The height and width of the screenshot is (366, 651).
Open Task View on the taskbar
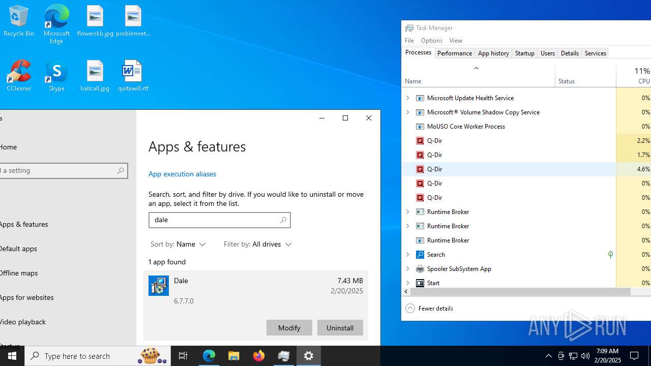tap(183, 356)
